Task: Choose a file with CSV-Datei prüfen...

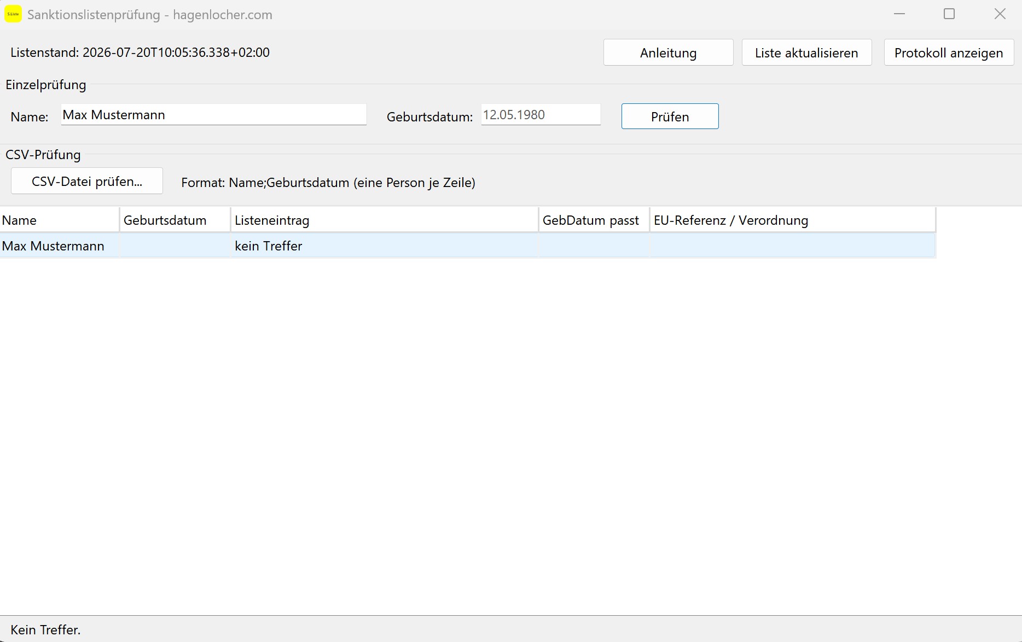Action: pyautogui.click(x=87, y=181)
